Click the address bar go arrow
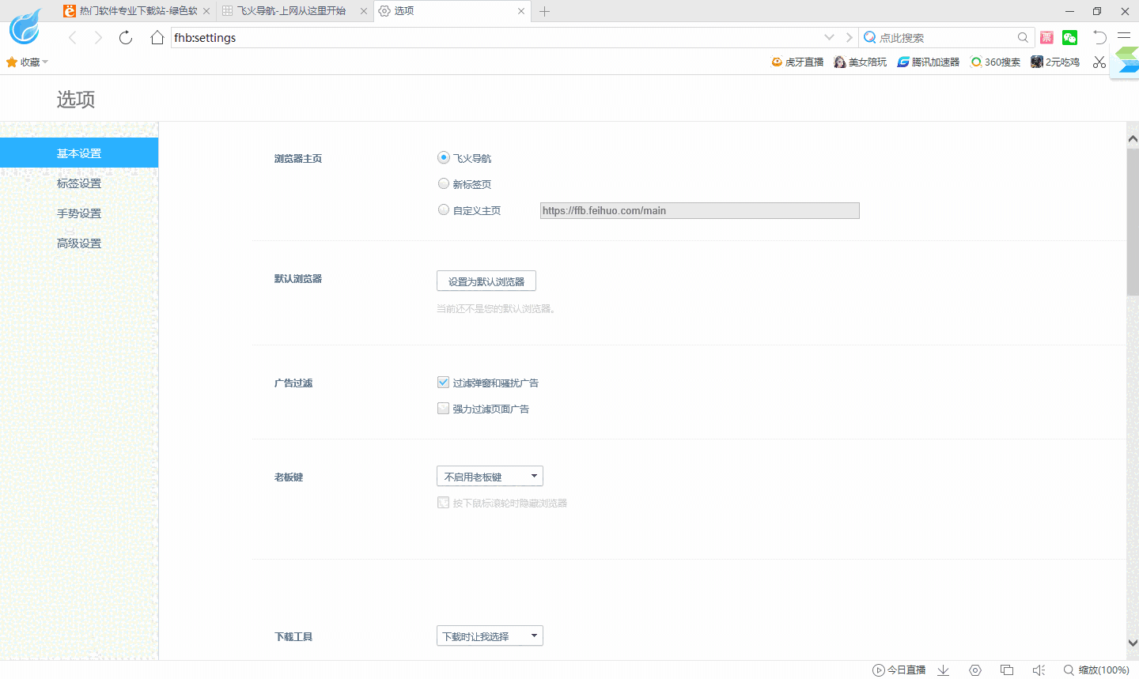Image resolution: width=1139 pixels, height=679 pixels. 849,37
